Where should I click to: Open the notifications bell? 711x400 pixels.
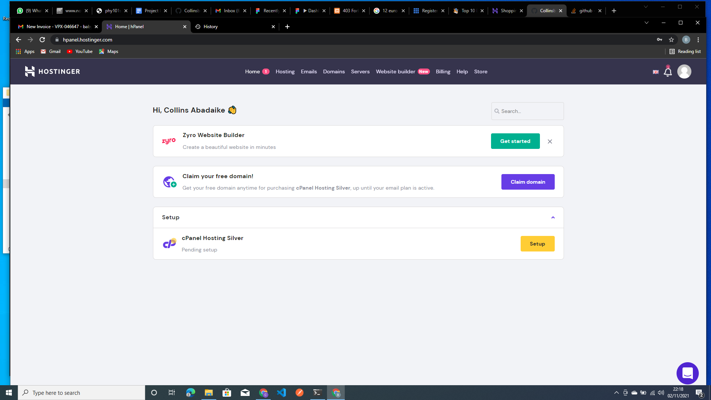click(x=668, y=71)
